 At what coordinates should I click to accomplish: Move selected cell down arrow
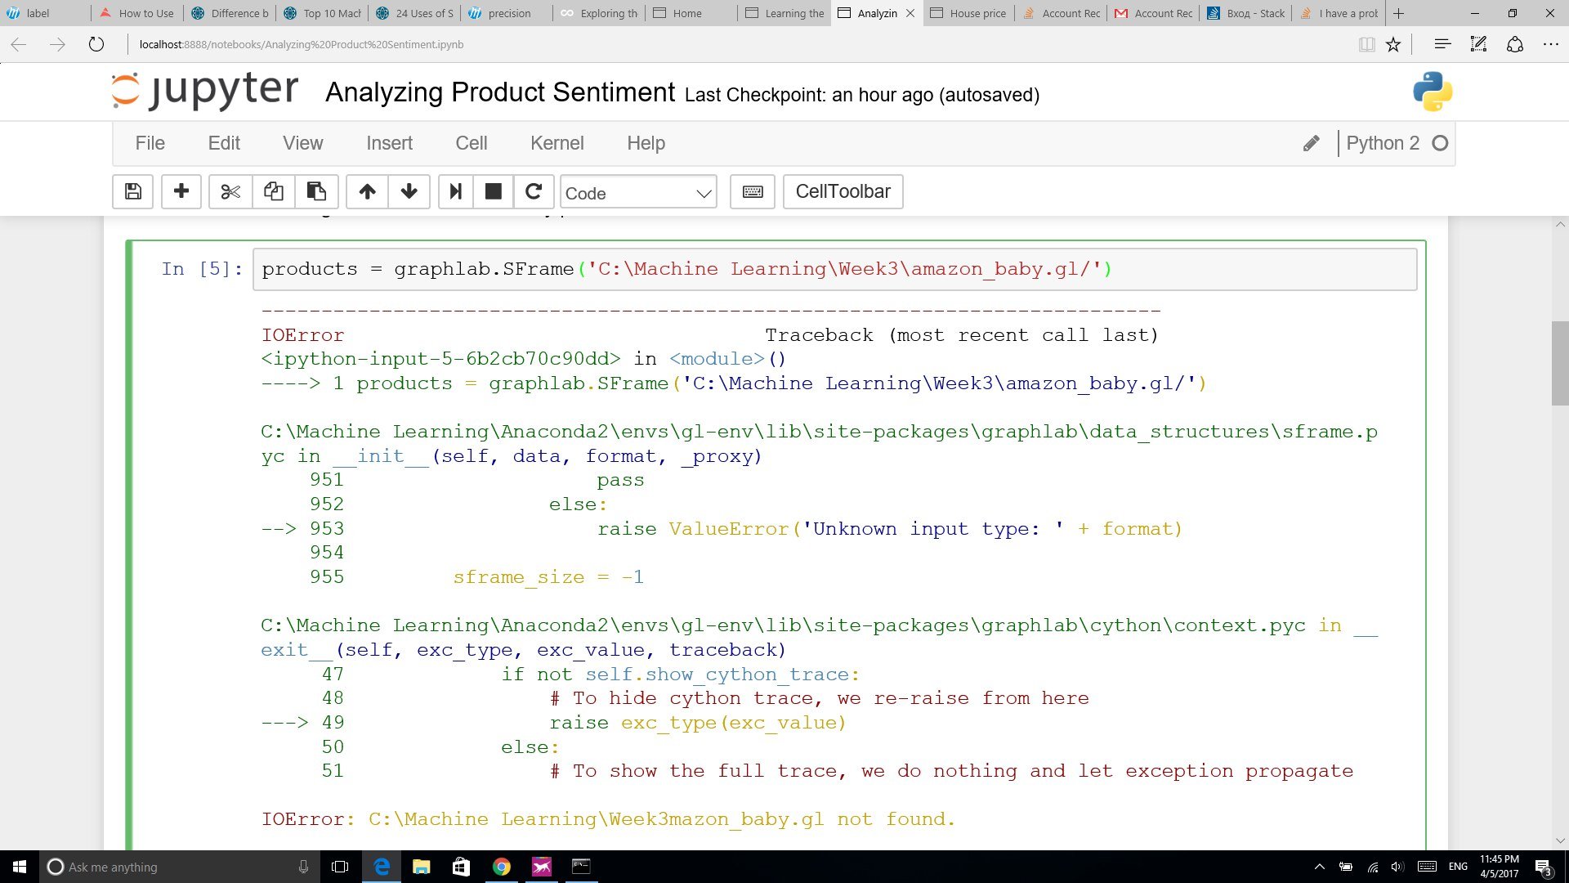point(409,191)
